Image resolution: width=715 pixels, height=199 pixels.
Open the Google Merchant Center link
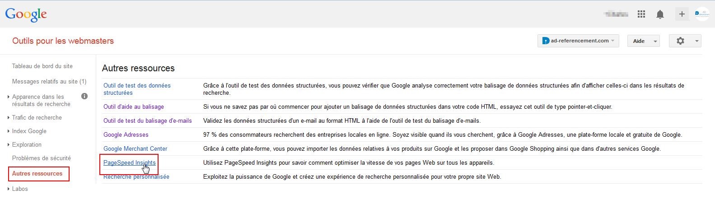(x=135, y=148)
